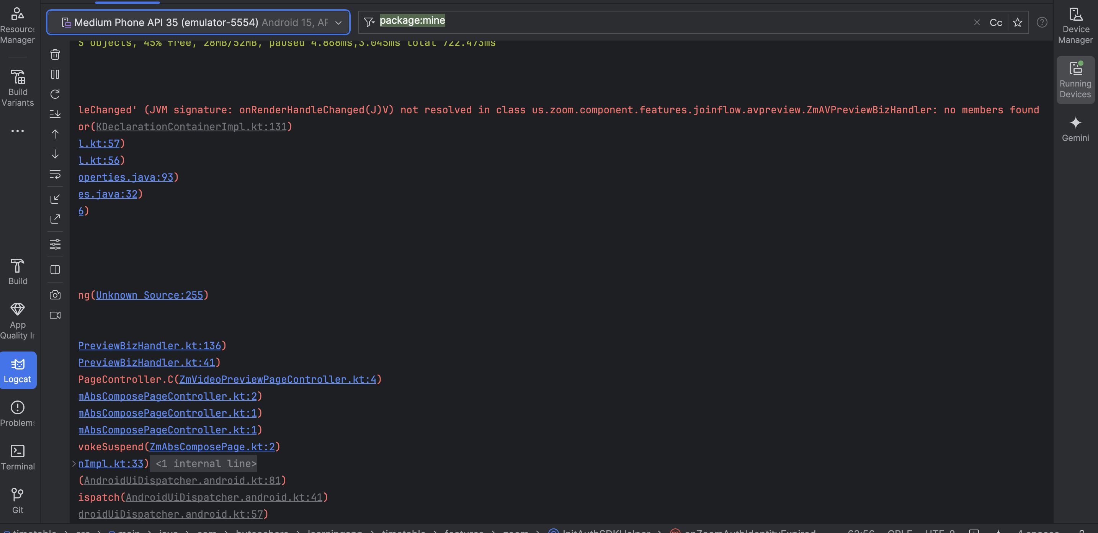Clear the filter text with X
Image resolution: width=1098 pixels, height=533 pixels.
(x=977, y=23)
